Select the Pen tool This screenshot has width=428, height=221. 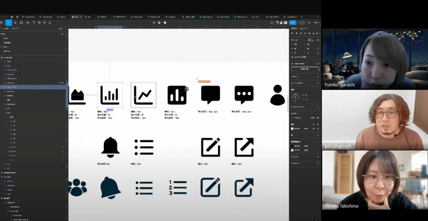[28, 22]
